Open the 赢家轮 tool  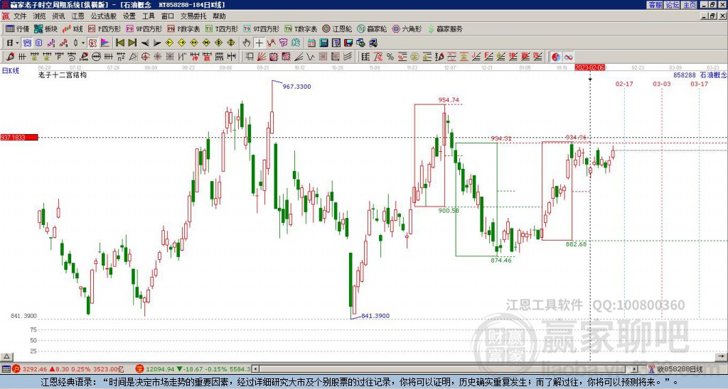click(372, 28)
